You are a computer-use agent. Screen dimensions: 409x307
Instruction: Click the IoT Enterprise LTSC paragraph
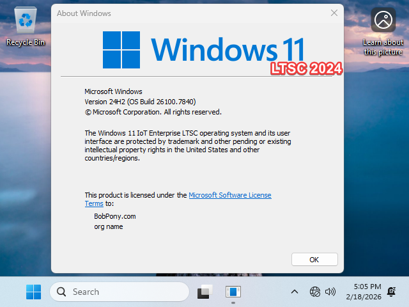pos(188,146)
